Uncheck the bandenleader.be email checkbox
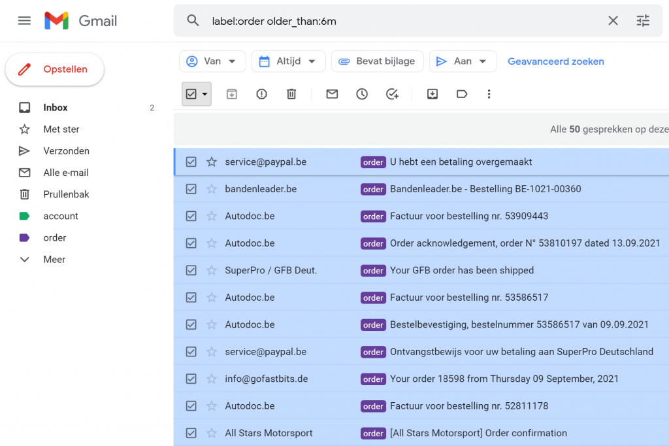 point(191,189)
